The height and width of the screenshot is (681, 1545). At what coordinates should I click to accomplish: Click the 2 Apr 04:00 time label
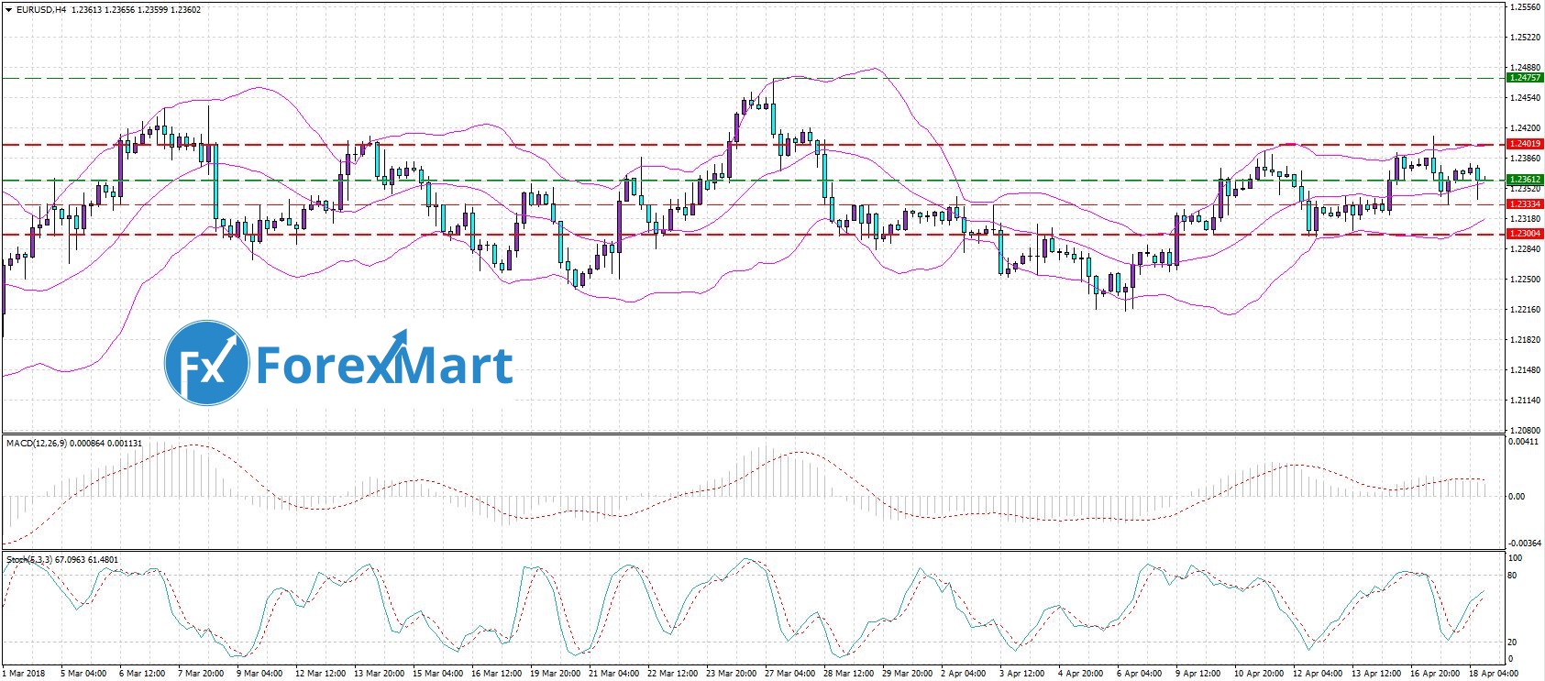pos(963,674)
